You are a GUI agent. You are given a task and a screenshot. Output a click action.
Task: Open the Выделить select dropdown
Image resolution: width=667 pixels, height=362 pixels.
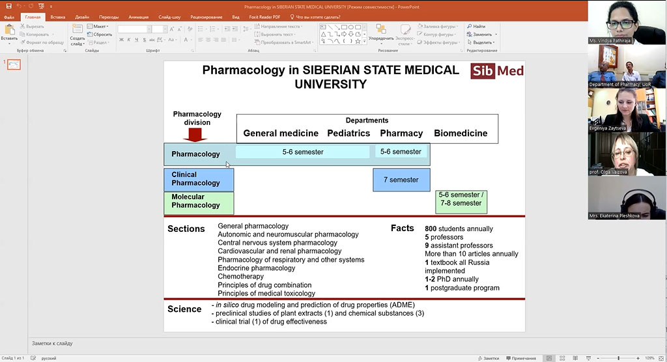coord(481,42)
